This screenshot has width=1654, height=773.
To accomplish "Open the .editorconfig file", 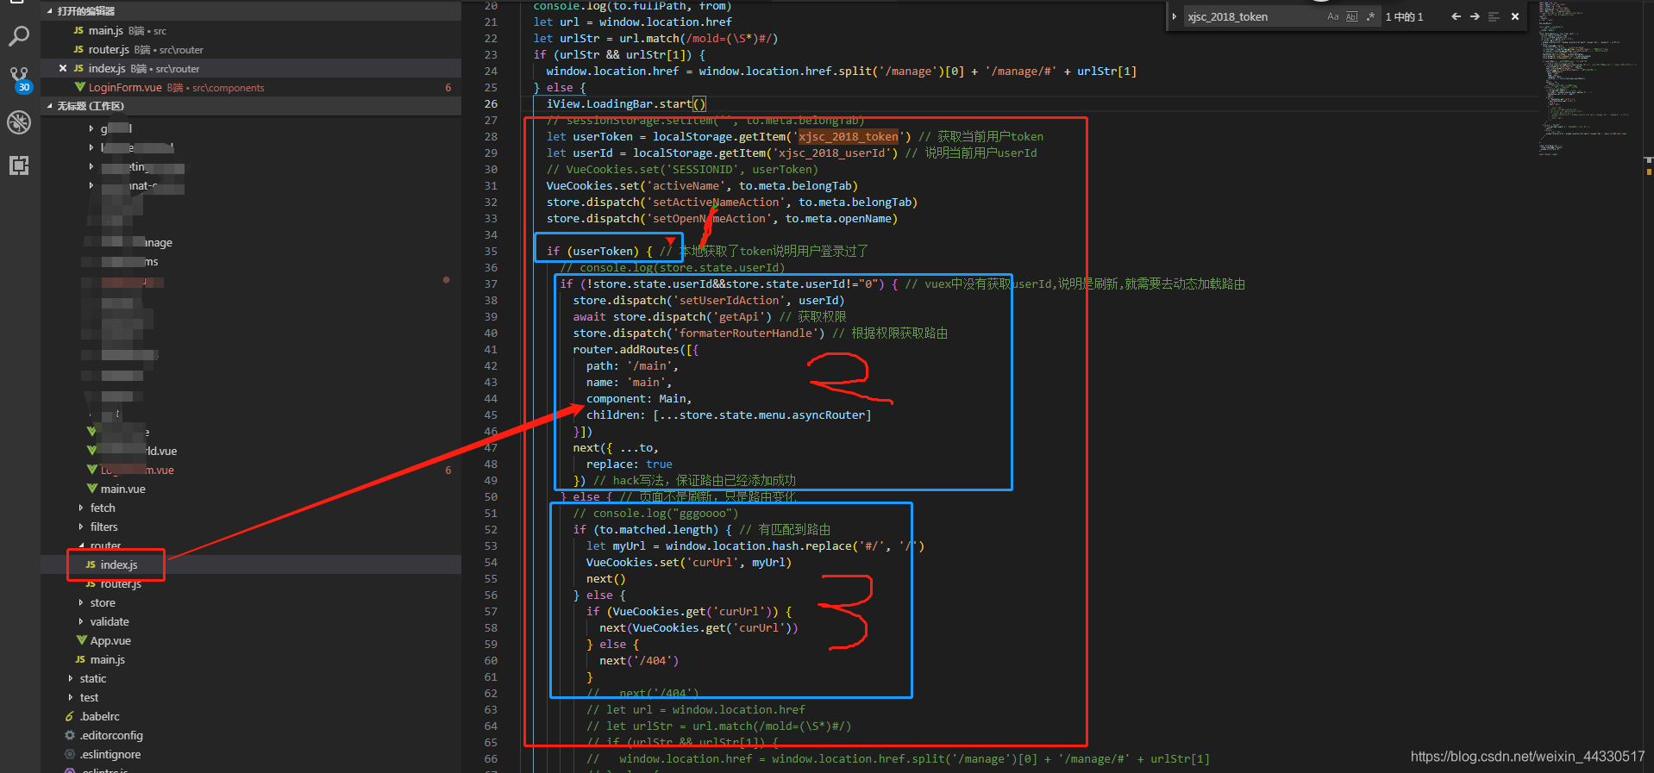I will pos(251,735).
